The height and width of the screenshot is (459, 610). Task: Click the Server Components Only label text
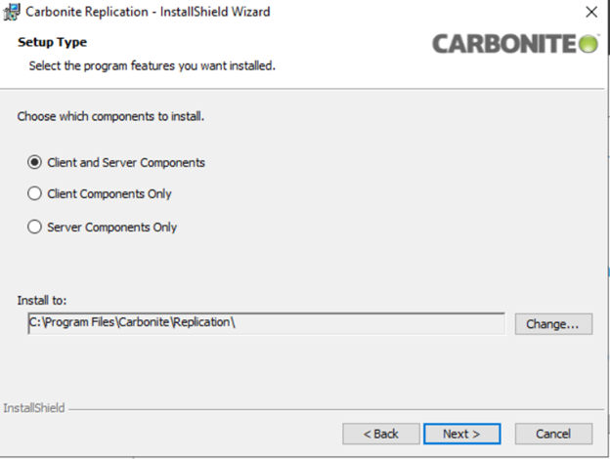coord(111,227)
